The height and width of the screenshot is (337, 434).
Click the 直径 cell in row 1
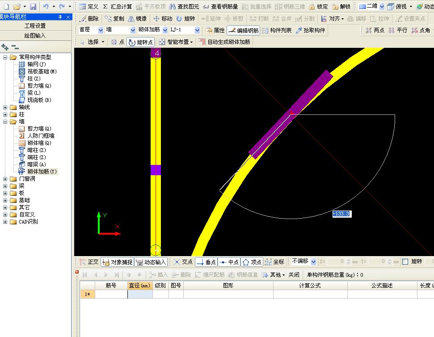140,294
